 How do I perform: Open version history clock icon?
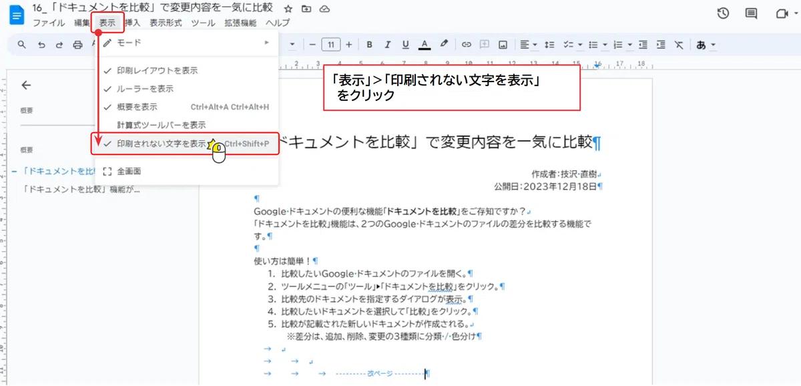(x=722, y=14)
